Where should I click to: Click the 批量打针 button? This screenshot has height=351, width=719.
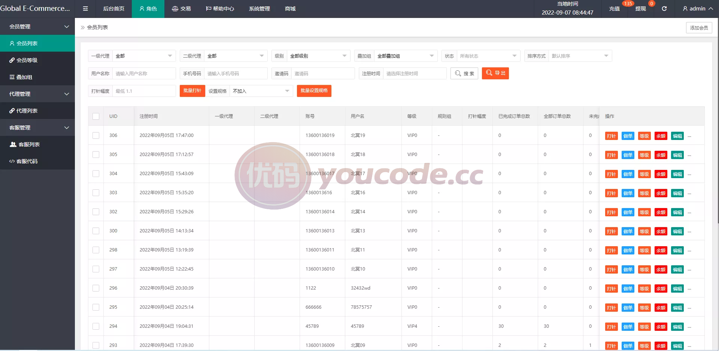coord(192,91)
